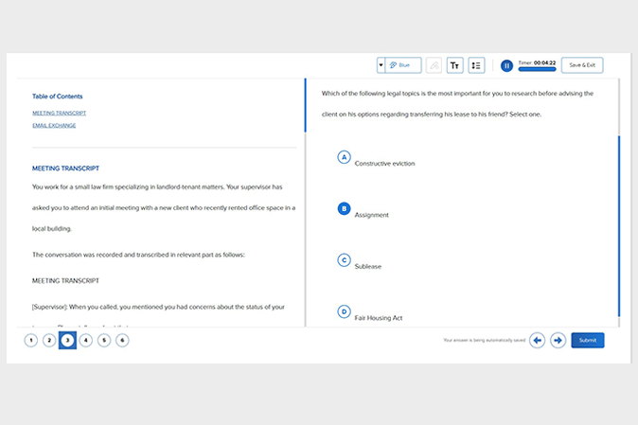
Task: Open the Email Exchange link
Action: [x=54, y=125]
